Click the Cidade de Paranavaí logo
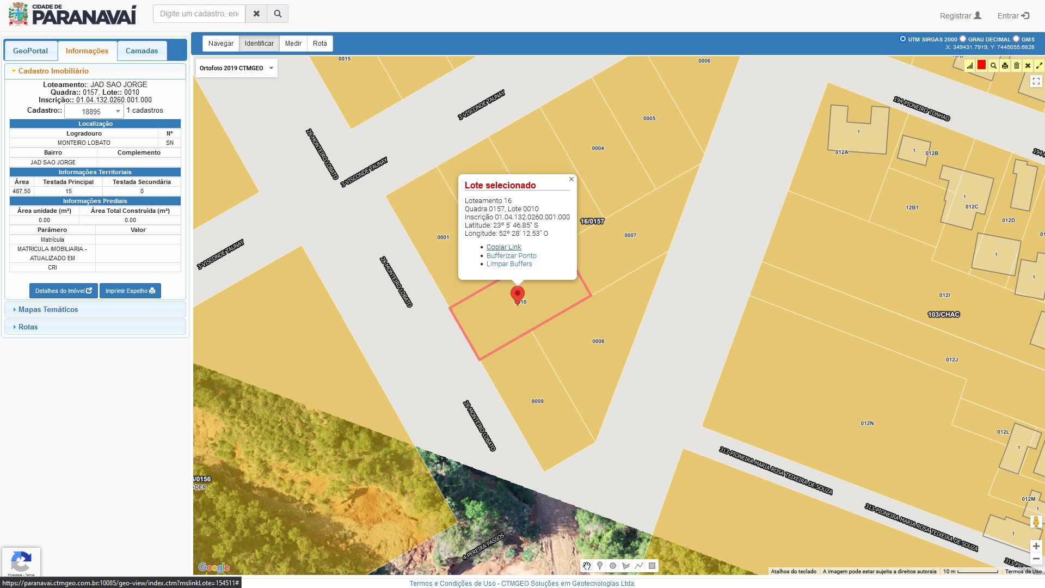1045x588 pixels. [72, 15]
